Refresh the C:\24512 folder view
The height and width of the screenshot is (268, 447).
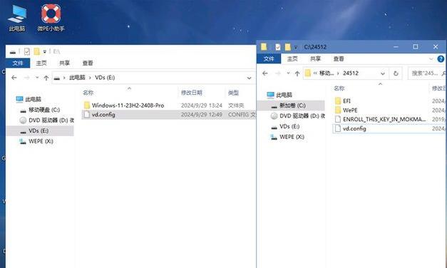396,73
